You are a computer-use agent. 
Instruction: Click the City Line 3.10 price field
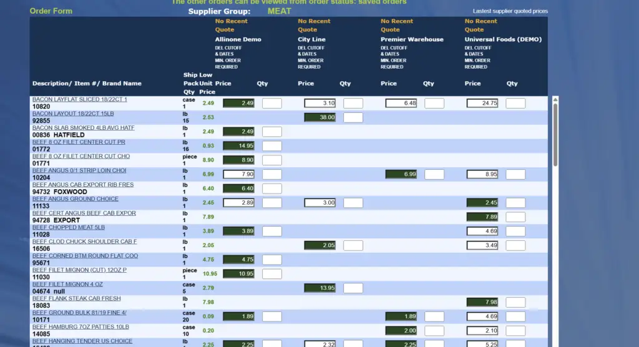(320, 104)
